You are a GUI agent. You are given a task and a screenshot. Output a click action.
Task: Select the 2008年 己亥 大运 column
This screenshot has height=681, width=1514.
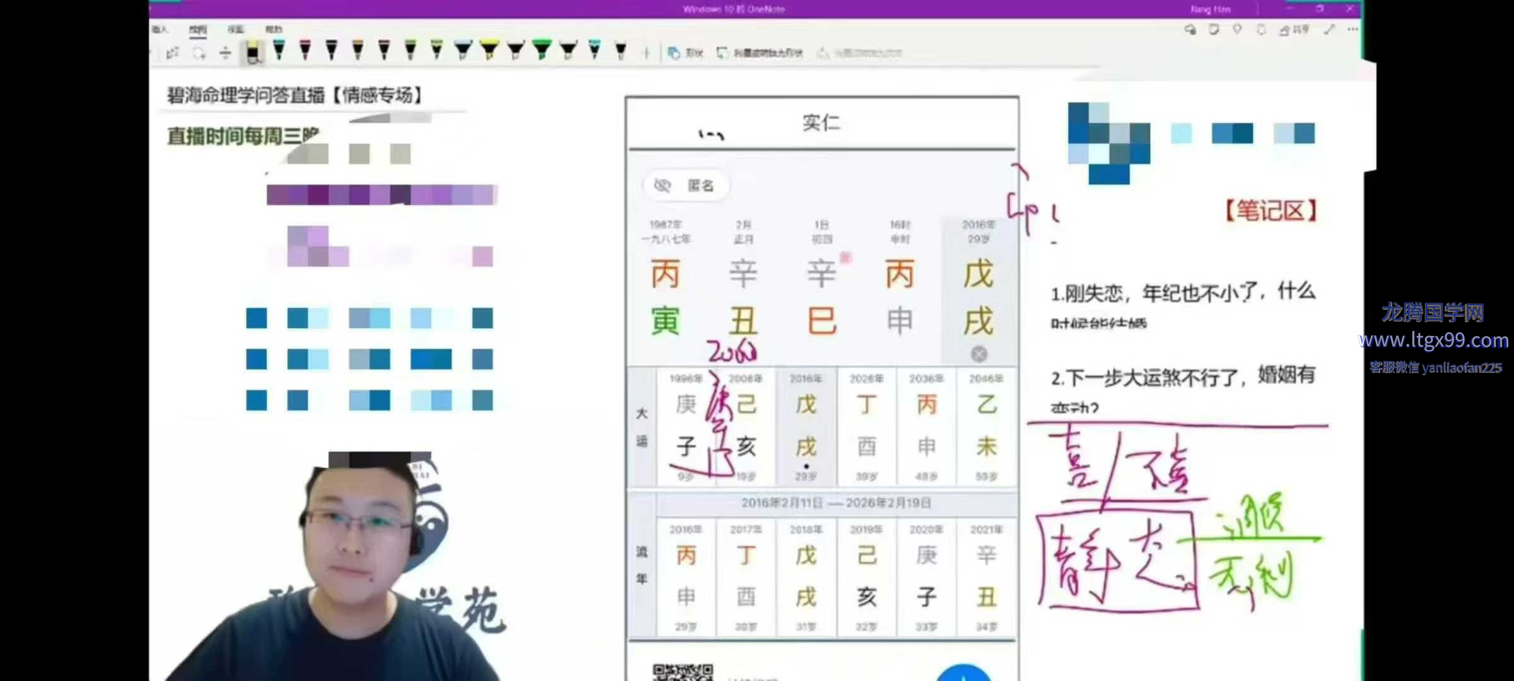pos(746,426)
